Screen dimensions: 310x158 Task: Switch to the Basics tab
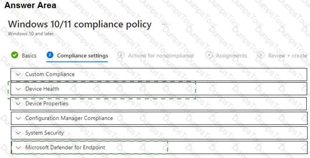(29, 56)
